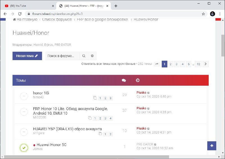225x159 pixels.
Task: Go to pagination page 4
Action: (x=183, y=64)
